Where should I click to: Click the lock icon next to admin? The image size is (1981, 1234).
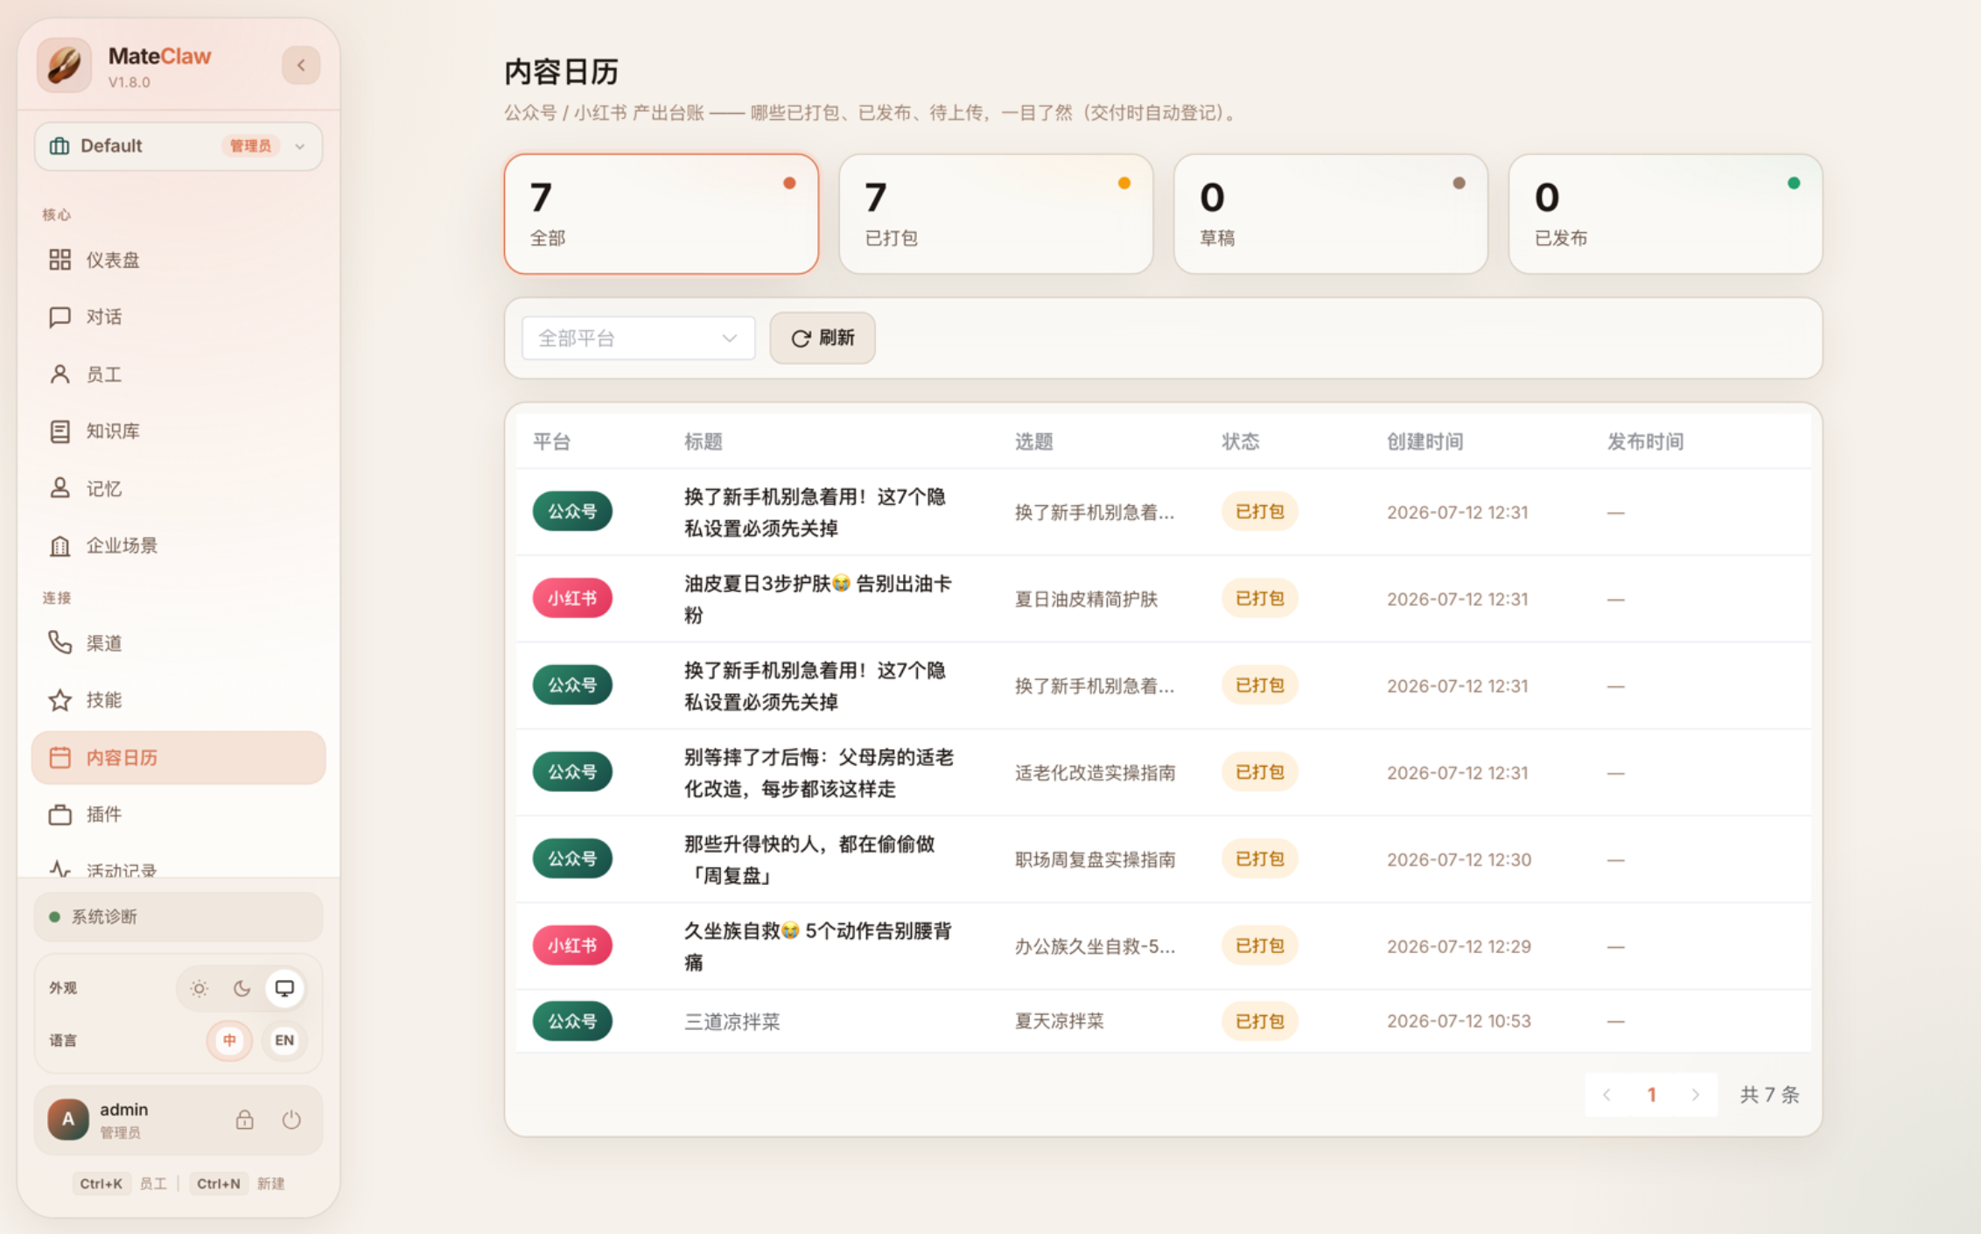tap(244, 1119)
